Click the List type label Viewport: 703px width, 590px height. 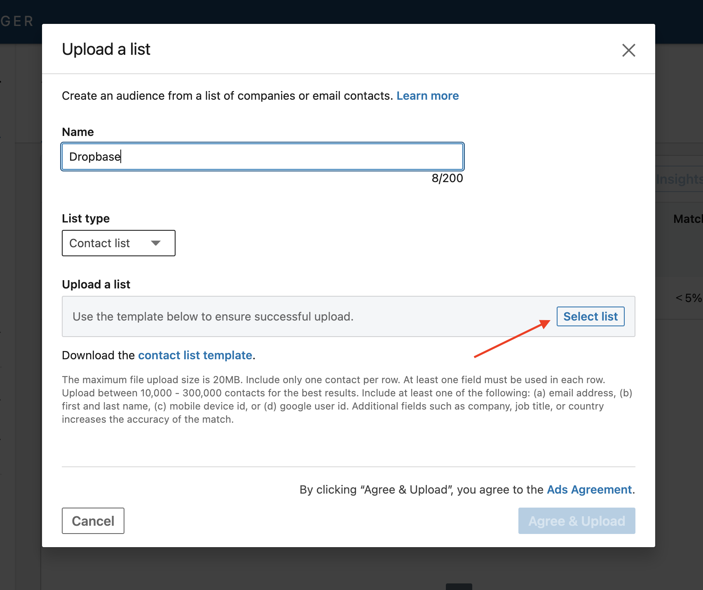86,218
